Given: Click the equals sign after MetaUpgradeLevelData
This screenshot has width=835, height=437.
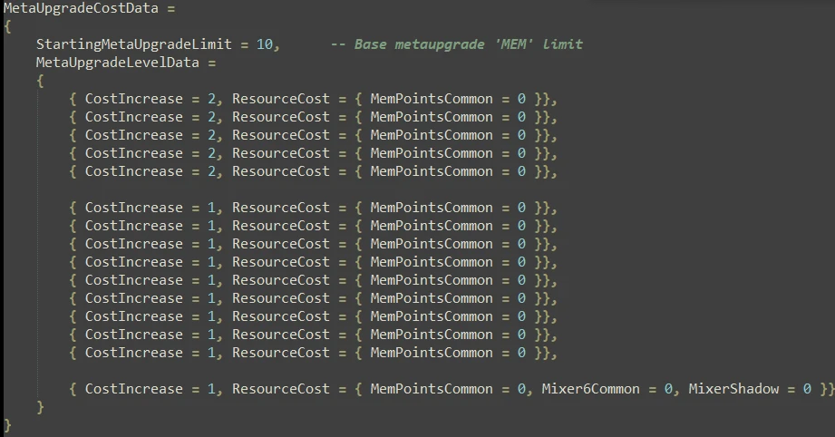Looking at the screenshot, I should pos(212,63).
